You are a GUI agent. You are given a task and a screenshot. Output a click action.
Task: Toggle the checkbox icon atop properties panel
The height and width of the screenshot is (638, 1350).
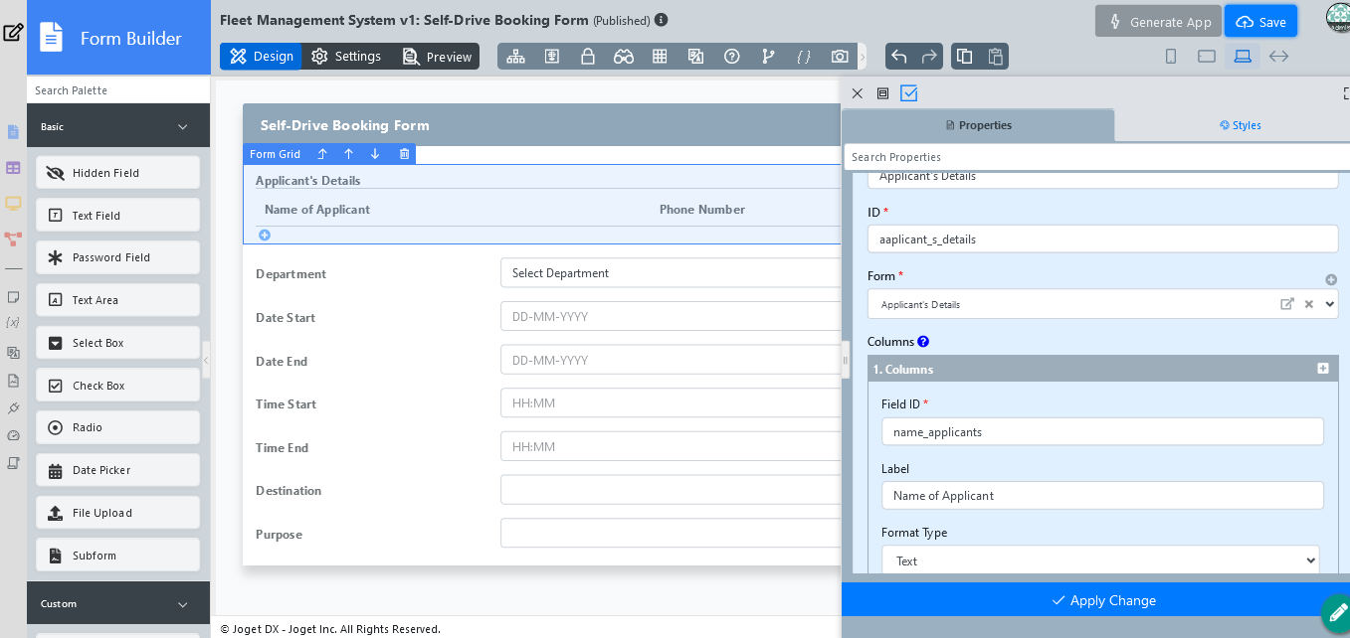click(908, 93)
